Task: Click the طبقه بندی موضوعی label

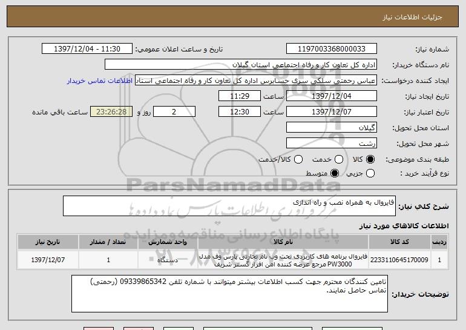Action: 417,160
